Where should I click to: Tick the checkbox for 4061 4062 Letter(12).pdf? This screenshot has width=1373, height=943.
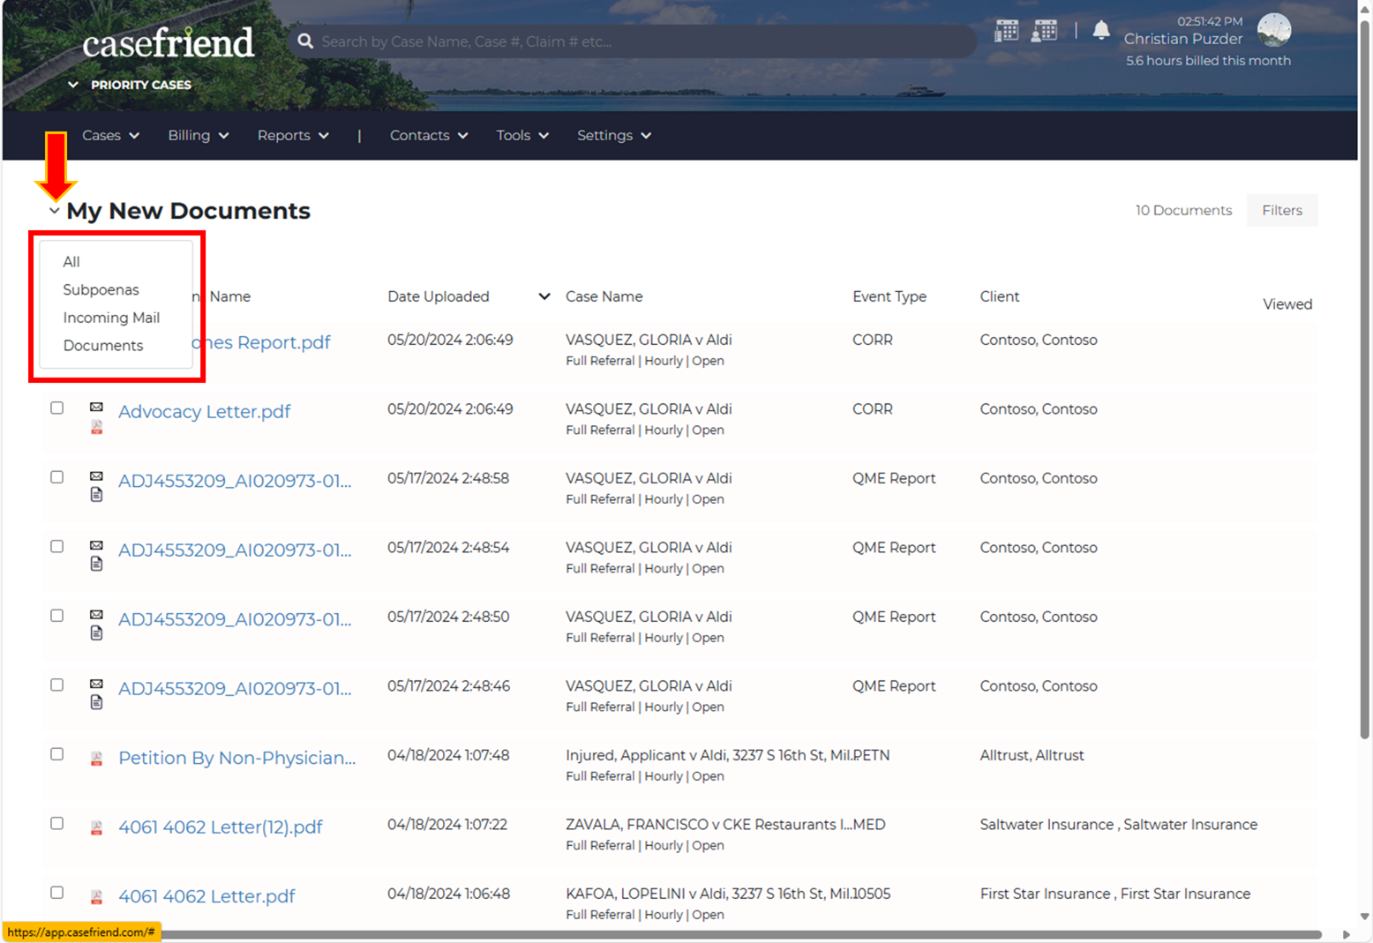[57, 823]
